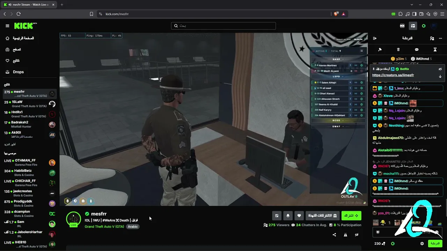The width and height of the screenshot is (447, 251).
Task: Click the gift subscriptions button
Action: click(x=322, y=216)
